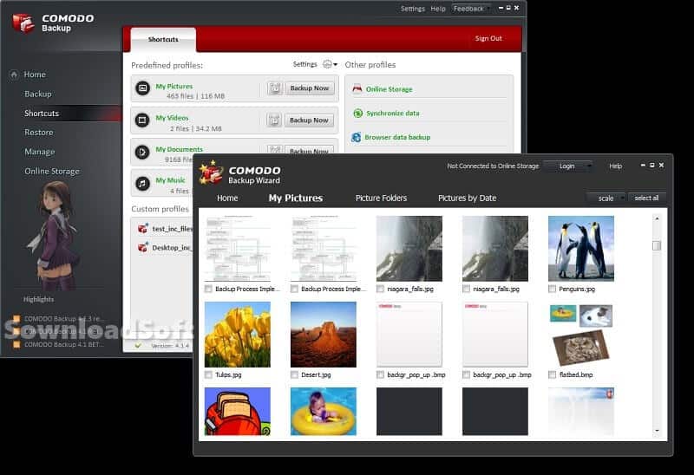Click the Comodo Backup logo icon
The width and height of the screenshot is (694, 475).
(23, 23)
